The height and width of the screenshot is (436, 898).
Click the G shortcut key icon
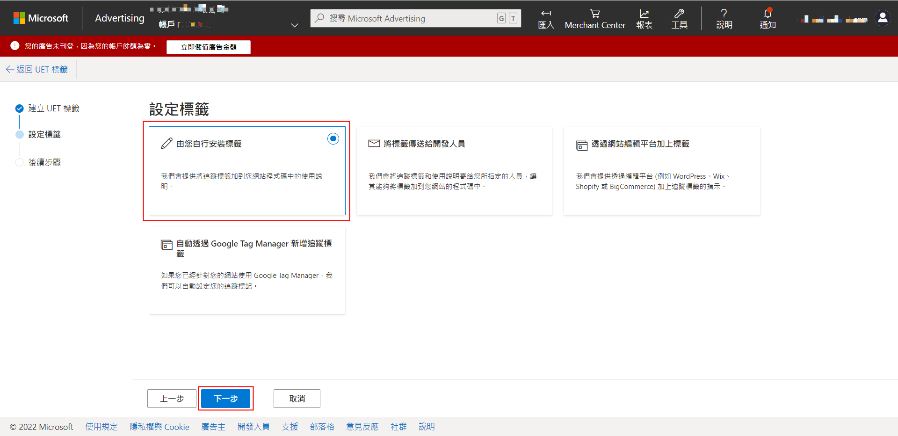click(x=501, y=18)
